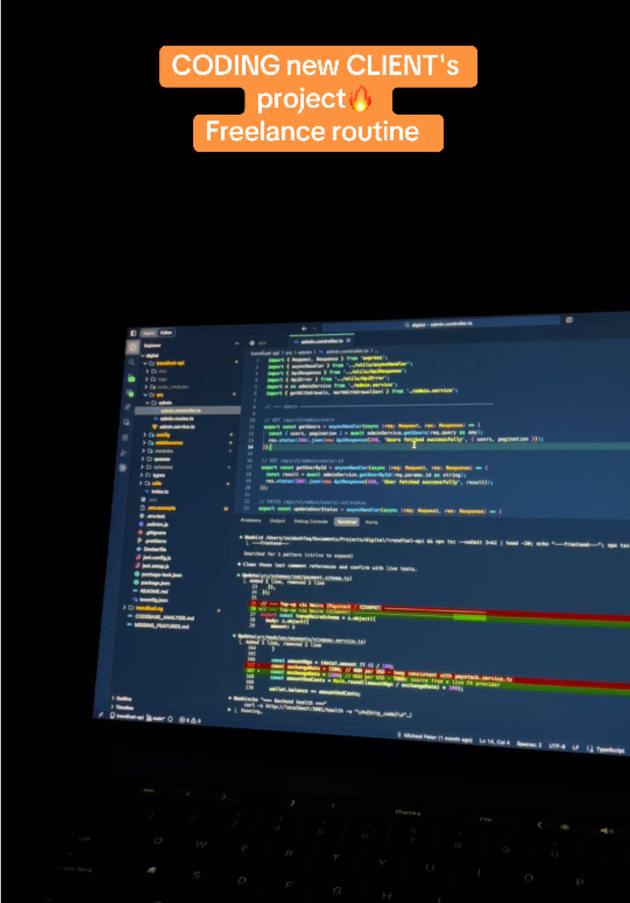Image resolution: width=630 pixels, height=903 pixels.
Task: Click the git branch status bar item
Action: (x=155, y=718)
